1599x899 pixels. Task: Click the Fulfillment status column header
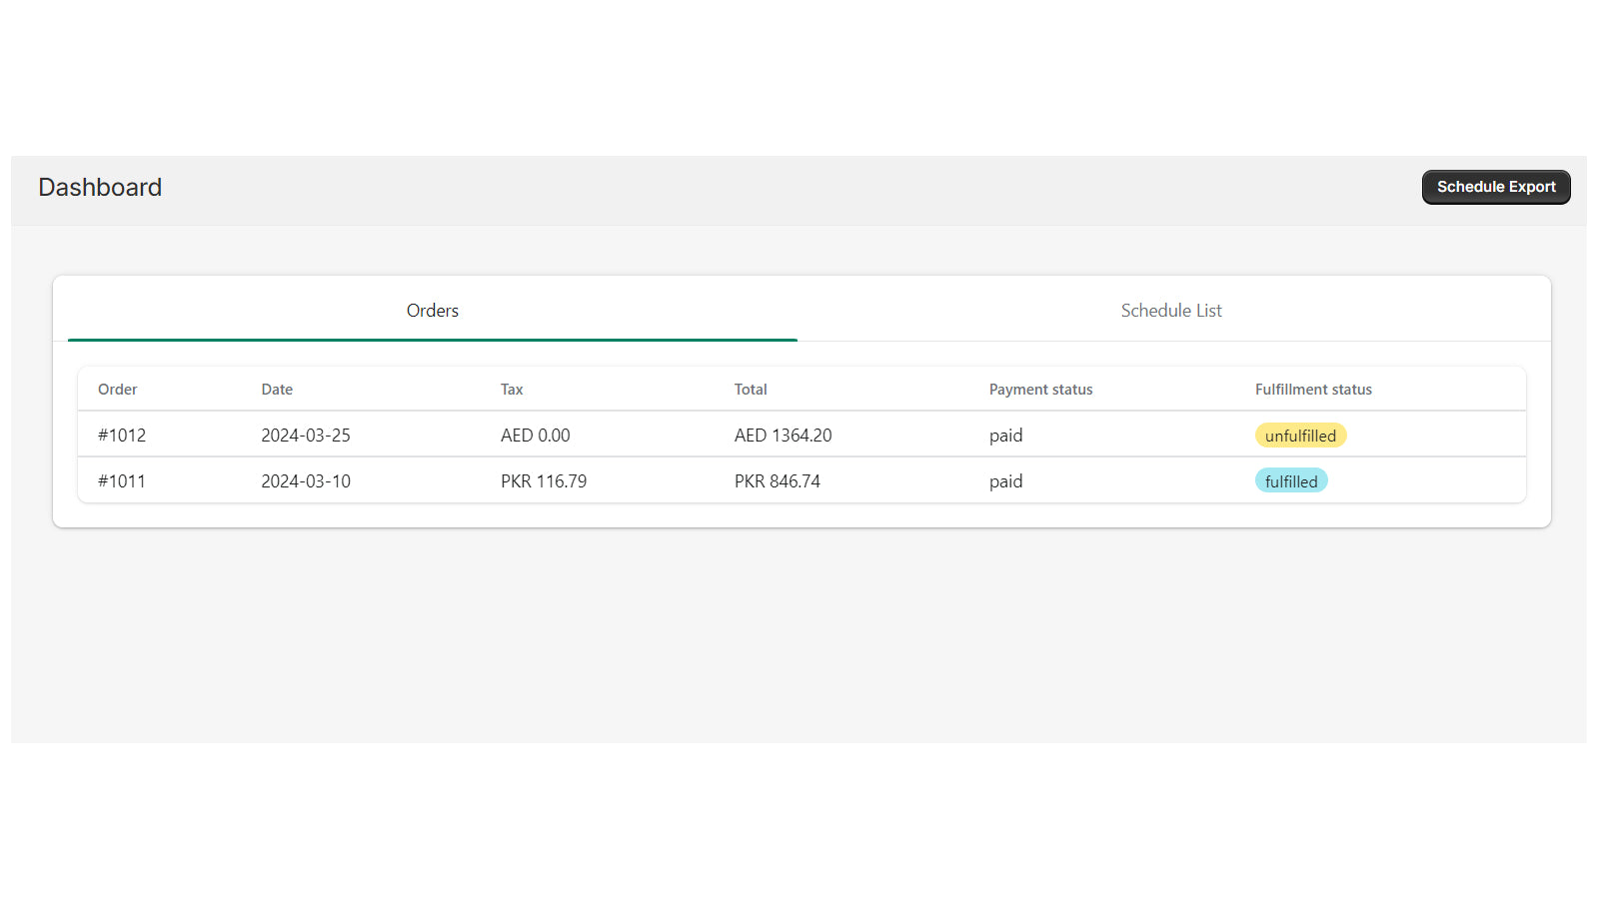point(1313,389)
